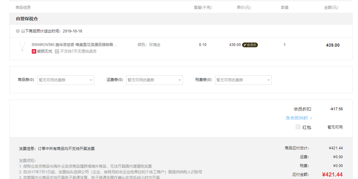Click the 颜色：玫瑰金 attribute

tap(149, 44)
